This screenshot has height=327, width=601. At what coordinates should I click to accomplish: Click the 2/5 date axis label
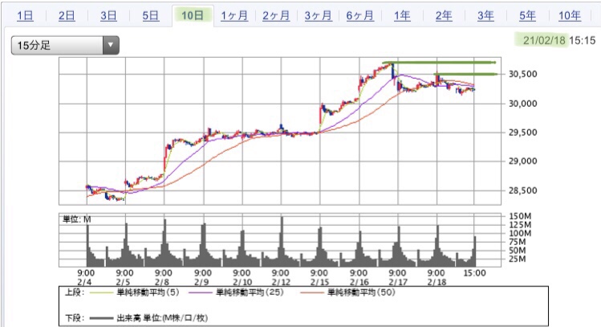coord(123,283)
